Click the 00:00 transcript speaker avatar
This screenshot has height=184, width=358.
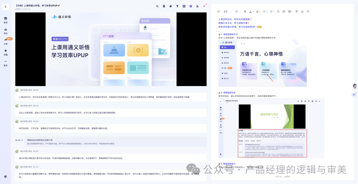(17, 90)
